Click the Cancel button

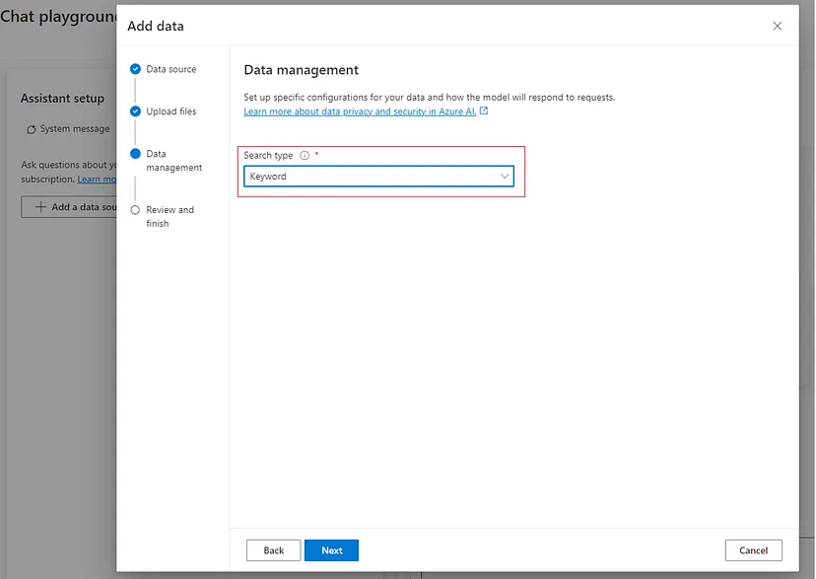753,550
